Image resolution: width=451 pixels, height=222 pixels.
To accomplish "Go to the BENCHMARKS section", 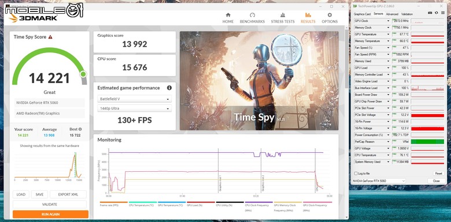I will click(x=252, y=18).
